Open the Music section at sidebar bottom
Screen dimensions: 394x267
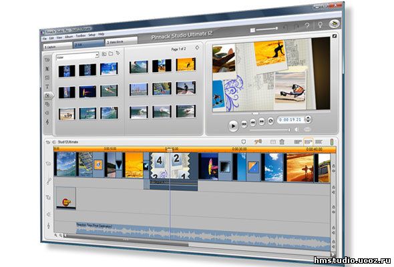pyautogui.click(x=47, y=122)
